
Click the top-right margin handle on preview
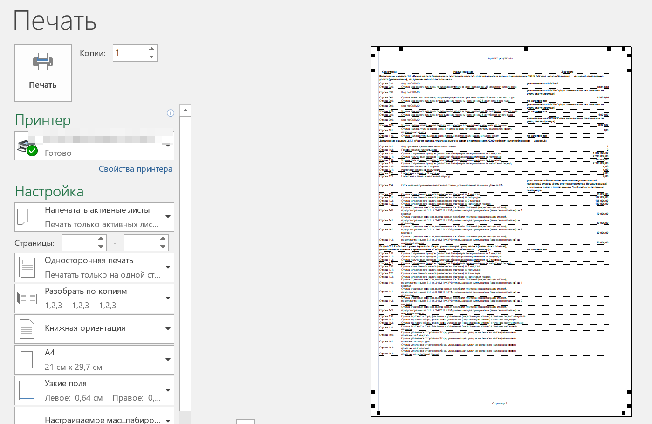point(624,49)
